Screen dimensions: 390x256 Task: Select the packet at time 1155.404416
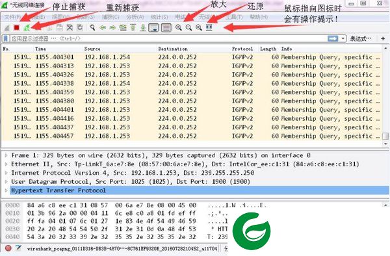(192, 118)
